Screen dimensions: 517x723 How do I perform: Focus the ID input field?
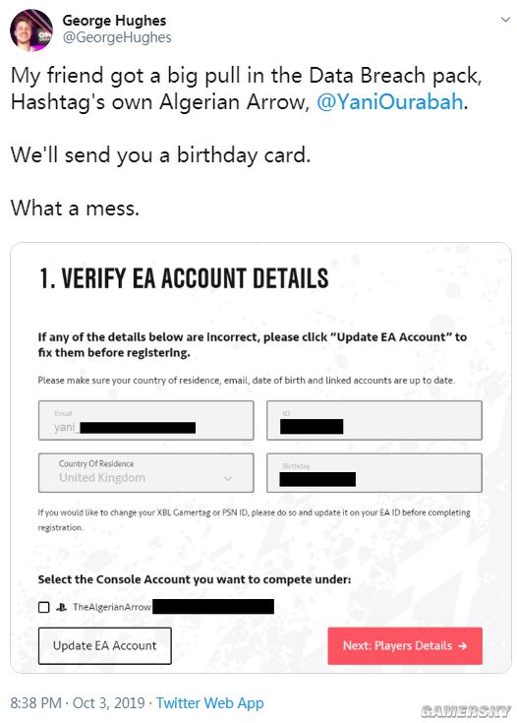pos(374,420)
